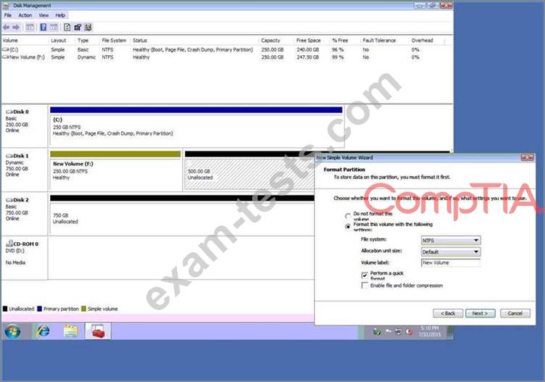The height and width of the screenshot is (382, 545).
Task: Enable file and folder compression checkbox
Action: point(365,286)
